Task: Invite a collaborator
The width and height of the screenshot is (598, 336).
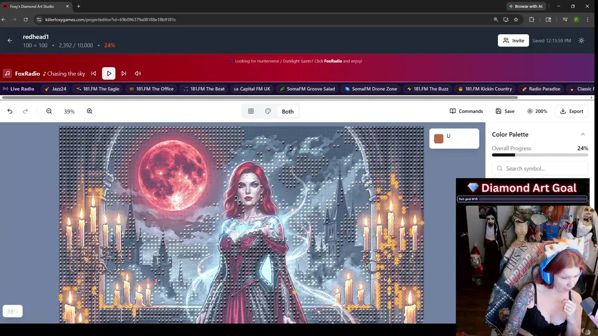Action: tap(513, 41)
